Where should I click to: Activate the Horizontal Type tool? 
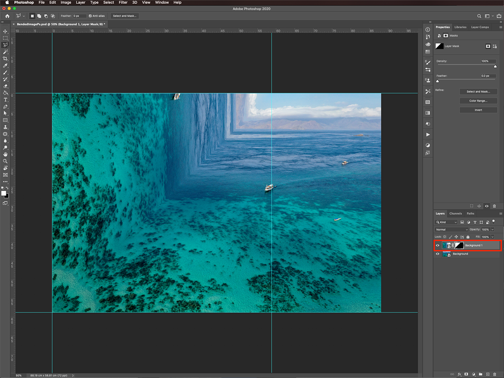coord(5,99)
